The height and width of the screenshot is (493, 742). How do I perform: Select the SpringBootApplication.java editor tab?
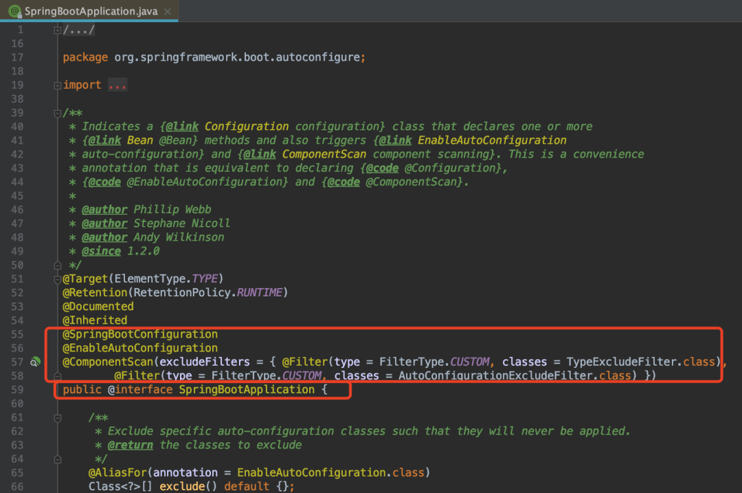coord(89,11)
